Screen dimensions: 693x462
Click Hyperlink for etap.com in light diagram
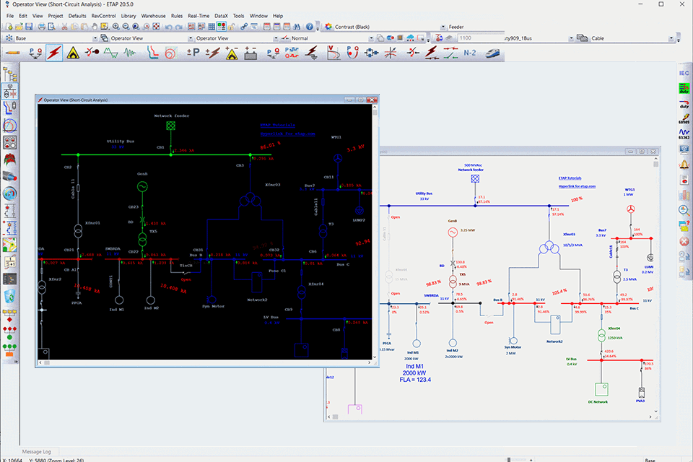point(577,186)
